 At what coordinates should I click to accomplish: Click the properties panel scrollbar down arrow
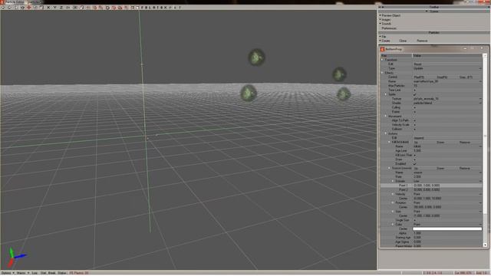pos(485,245)
